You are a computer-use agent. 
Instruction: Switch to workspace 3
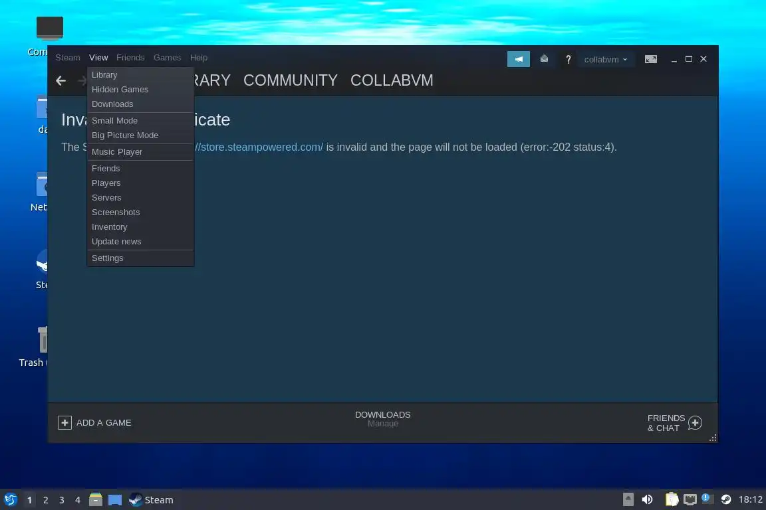(62, 500)
